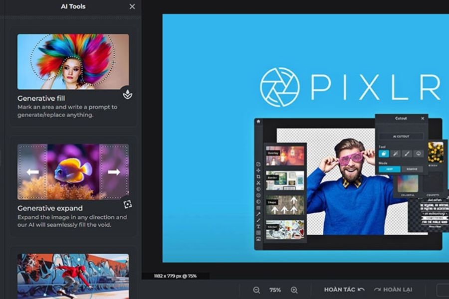Click the Generative fill lotus icon

click(128, 94)
